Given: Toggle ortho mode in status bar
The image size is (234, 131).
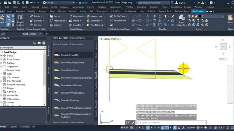Looking at the screenshot, I should [x=143, y=128].
